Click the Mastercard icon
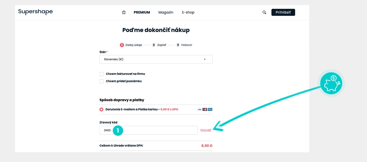This screenshot has width=367, height=162. pos(205,110)
